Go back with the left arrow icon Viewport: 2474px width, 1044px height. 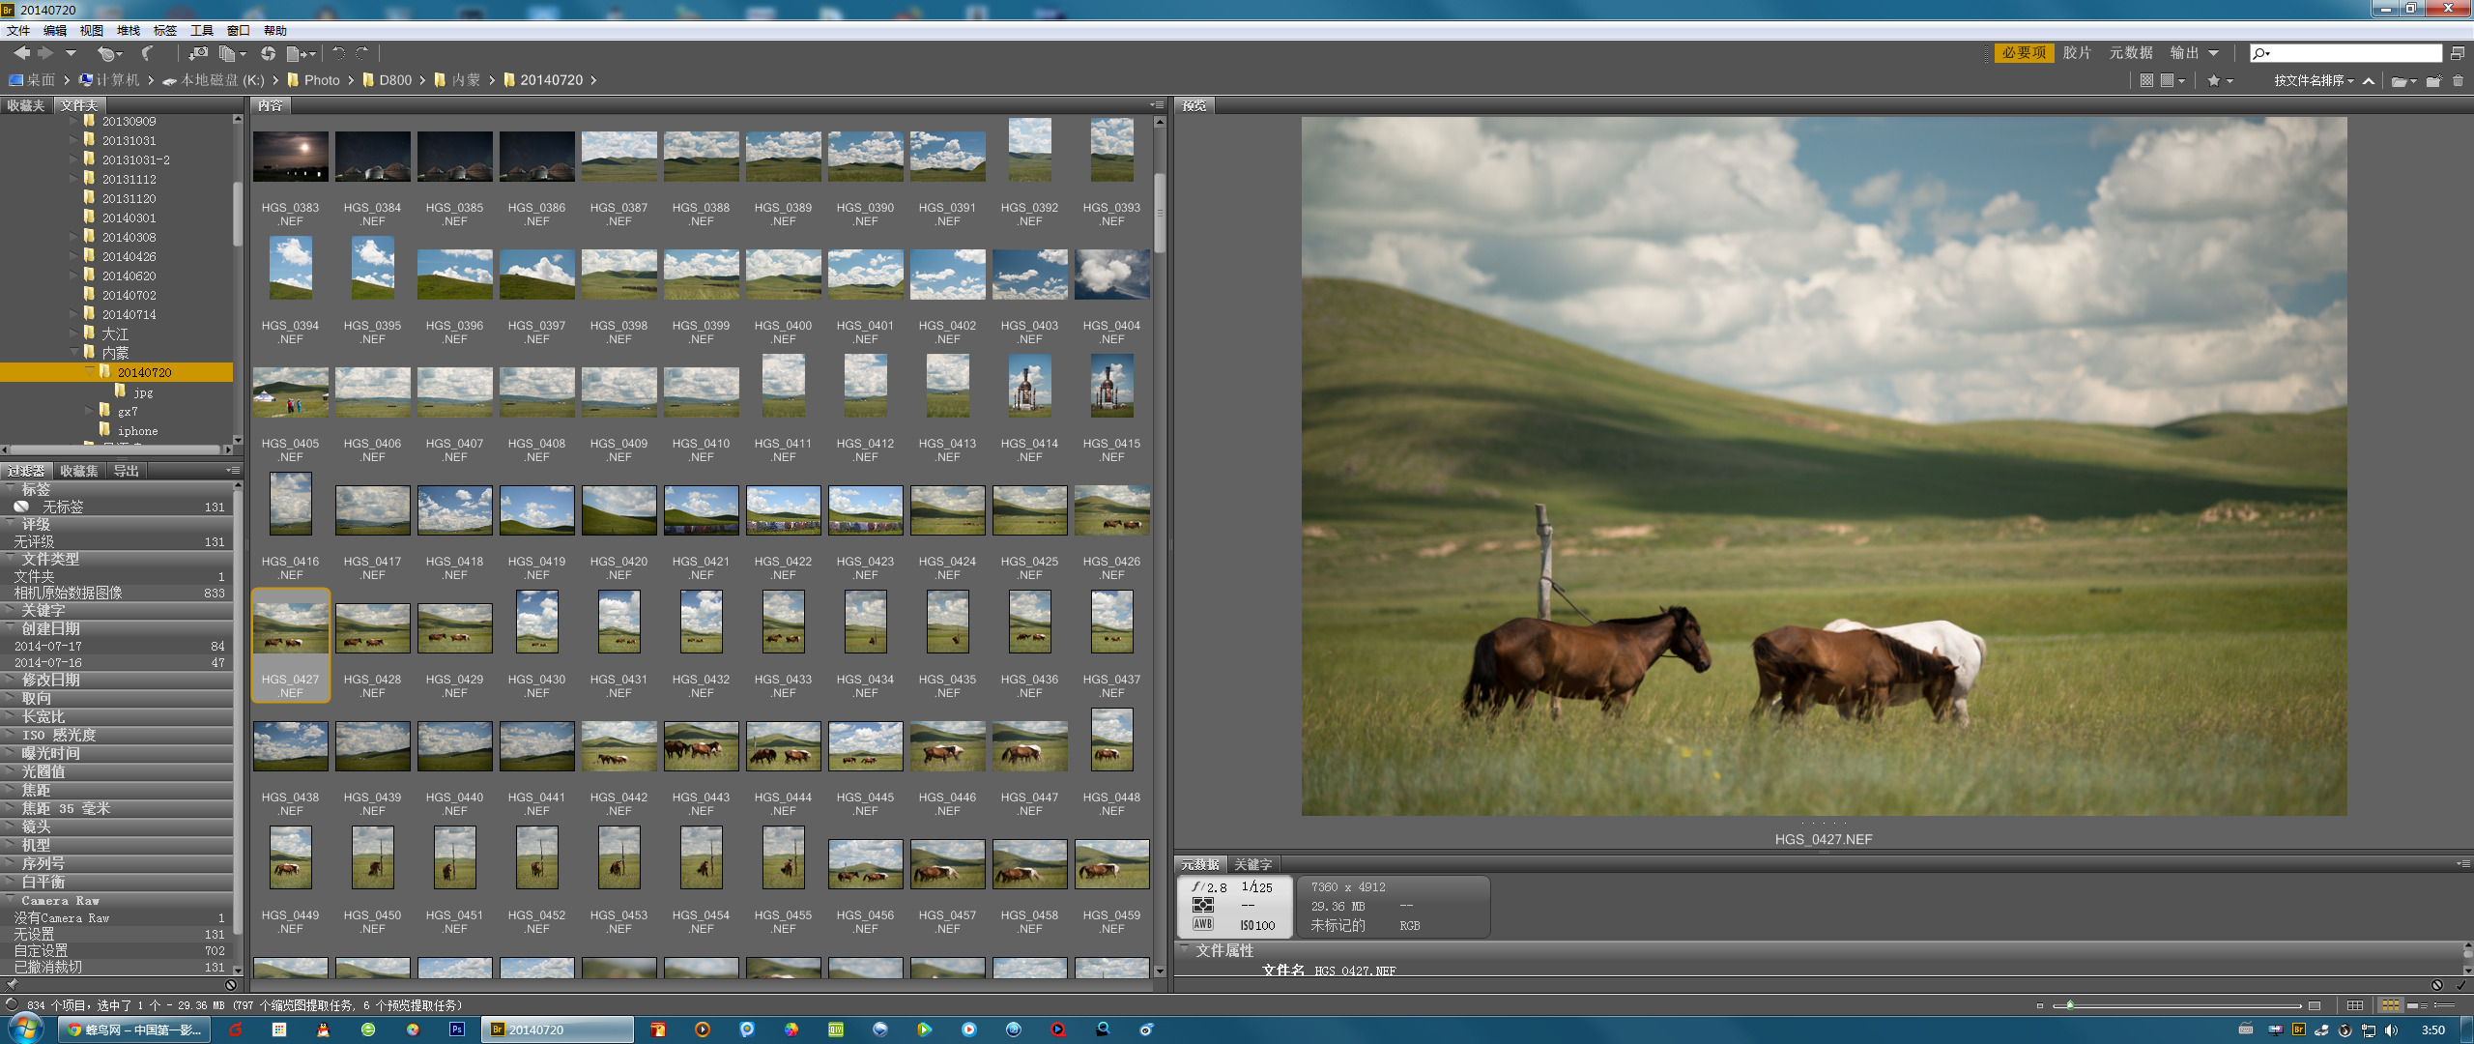click(x=21, y=53)
